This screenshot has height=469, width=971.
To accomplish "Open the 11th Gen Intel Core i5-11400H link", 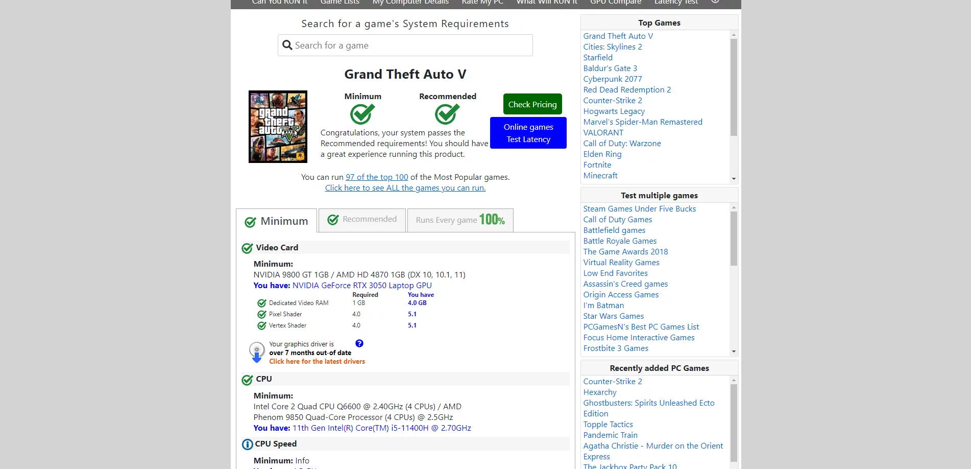I will pos(382,428).
